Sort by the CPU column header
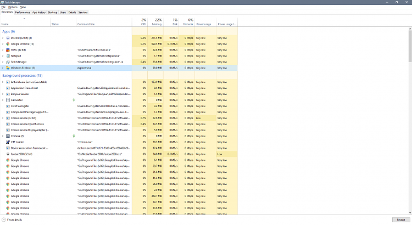Screen dimensions: 412x225 (140, 22)
